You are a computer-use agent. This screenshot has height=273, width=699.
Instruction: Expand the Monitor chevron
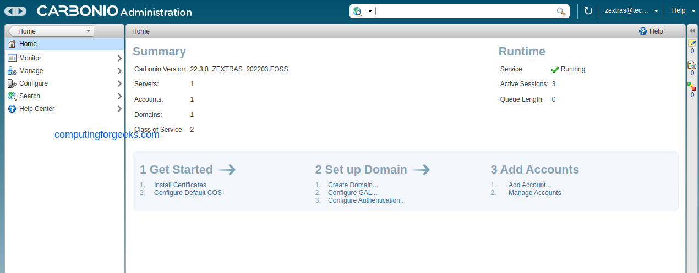tap(119, 58)
